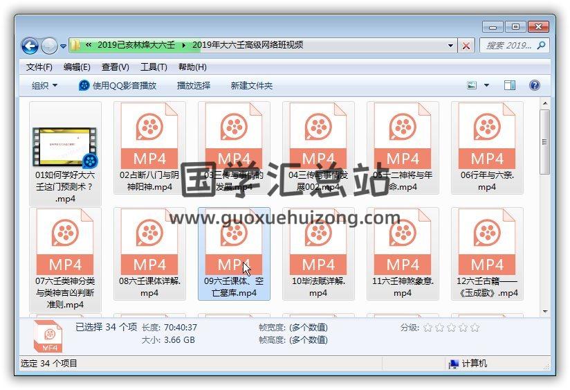Image resolution: width=570 pixels, height=390 pixels.
Task: Select the 01如何学好大六壬 video thumbnail
Action: tap(65, 146)
